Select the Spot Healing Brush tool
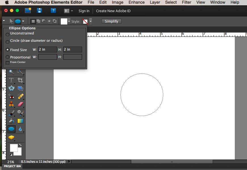The width and height of the screenshot is (247, 170). [20, 96]
